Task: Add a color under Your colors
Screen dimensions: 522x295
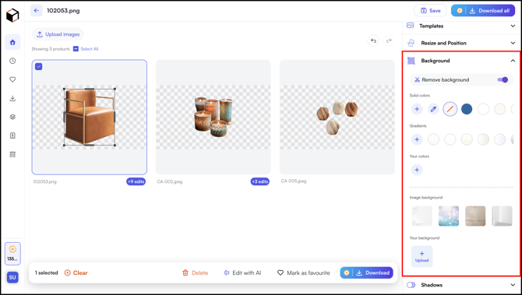Action: (417, 170)
